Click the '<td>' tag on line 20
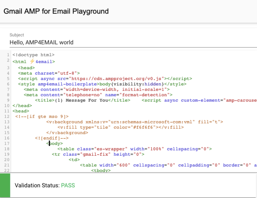Screen dimensions: 257x198 [74, 160]
